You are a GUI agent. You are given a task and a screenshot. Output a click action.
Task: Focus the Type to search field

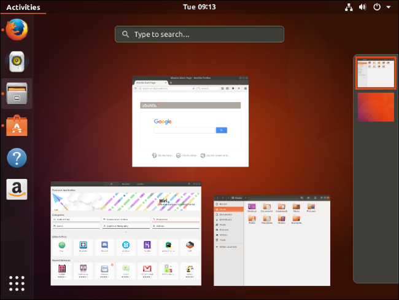[x=199, y=34]
